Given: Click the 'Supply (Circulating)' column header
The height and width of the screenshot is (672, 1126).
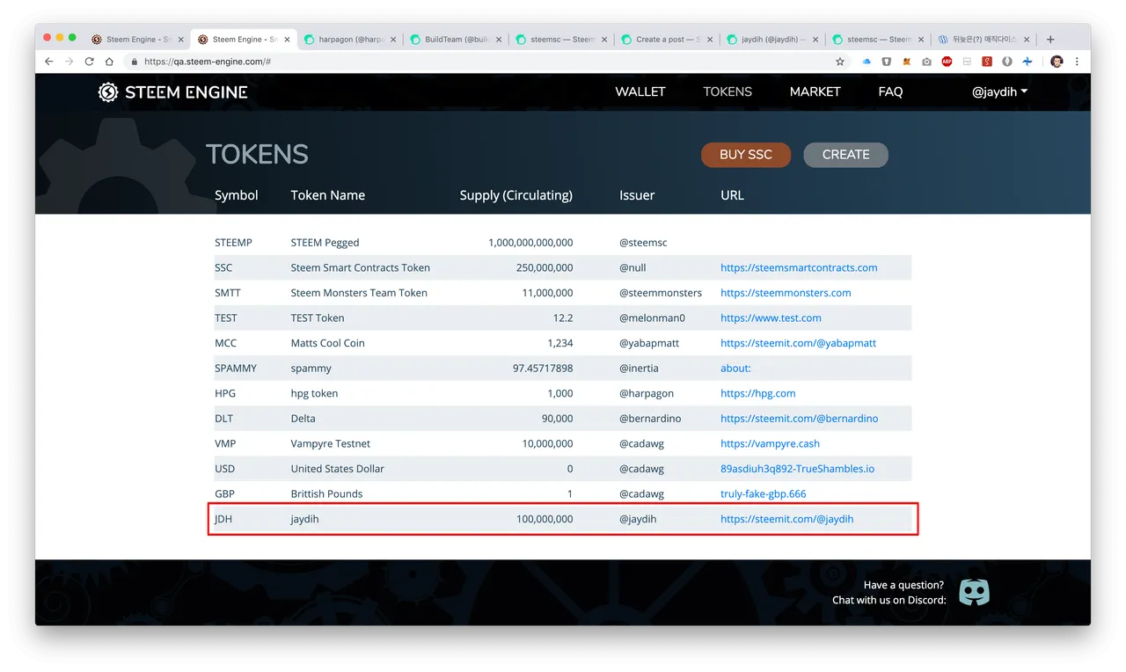Looking at the screenshot, I should (x=515, y=195).
